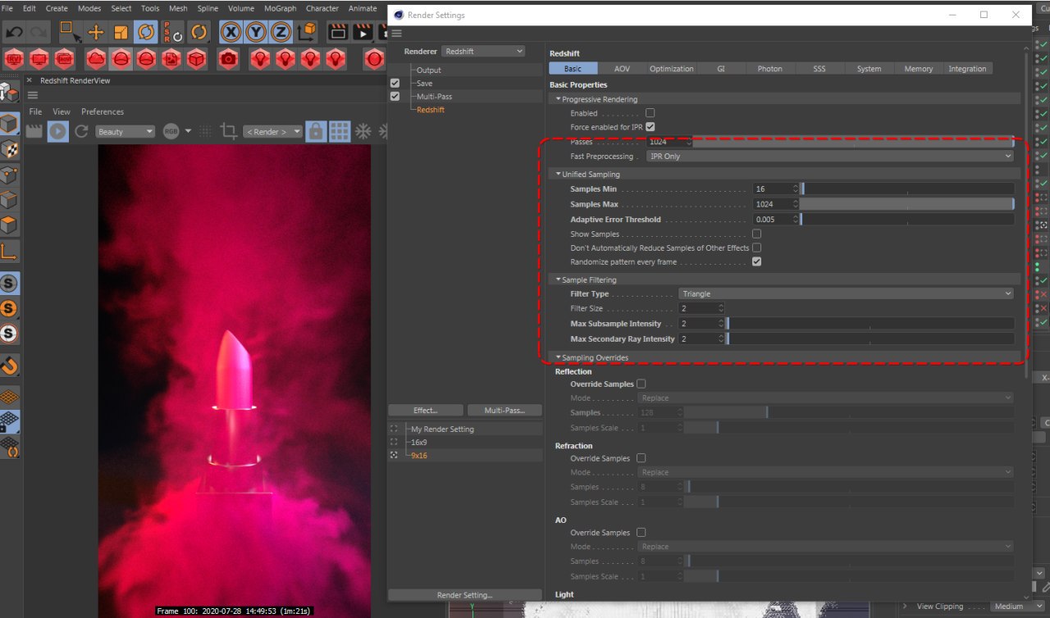The image size is (1050, 618).
Task: Switch to the Optimization tab
Action: click(x=672, y=69)
